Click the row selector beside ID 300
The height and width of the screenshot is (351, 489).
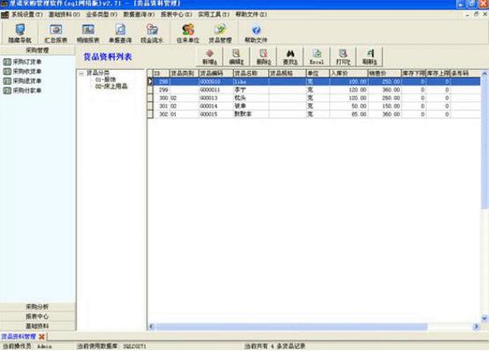click(150, 98)
